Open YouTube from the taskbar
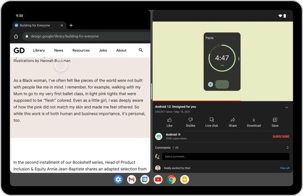Viewport: 303px width, 196px height. coord(158,180)
